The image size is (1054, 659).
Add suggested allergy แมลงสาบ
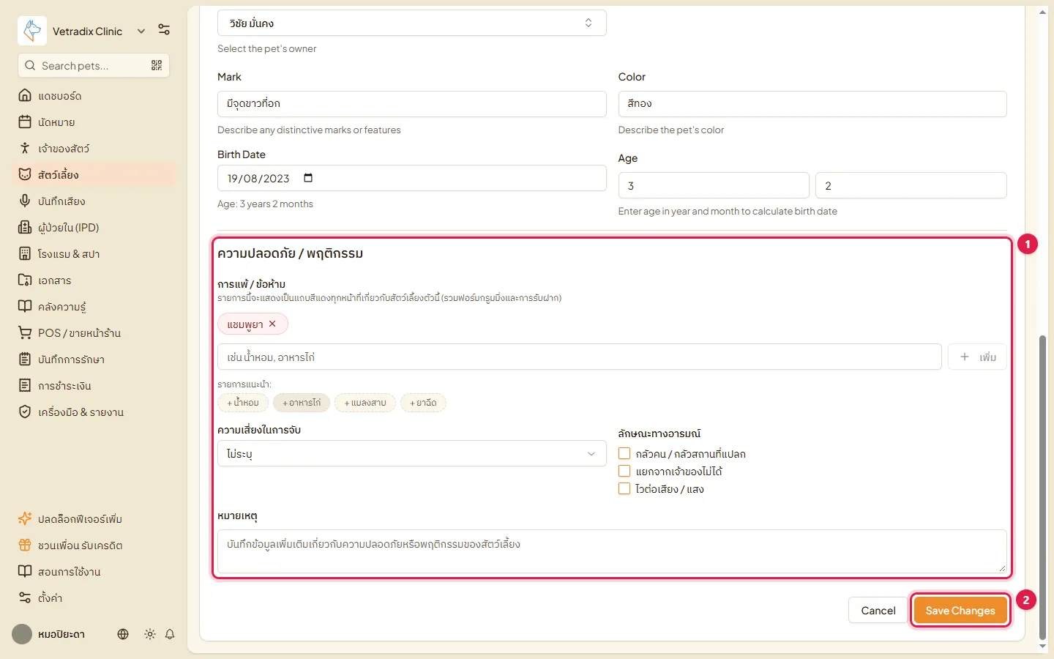coord(365,403)
